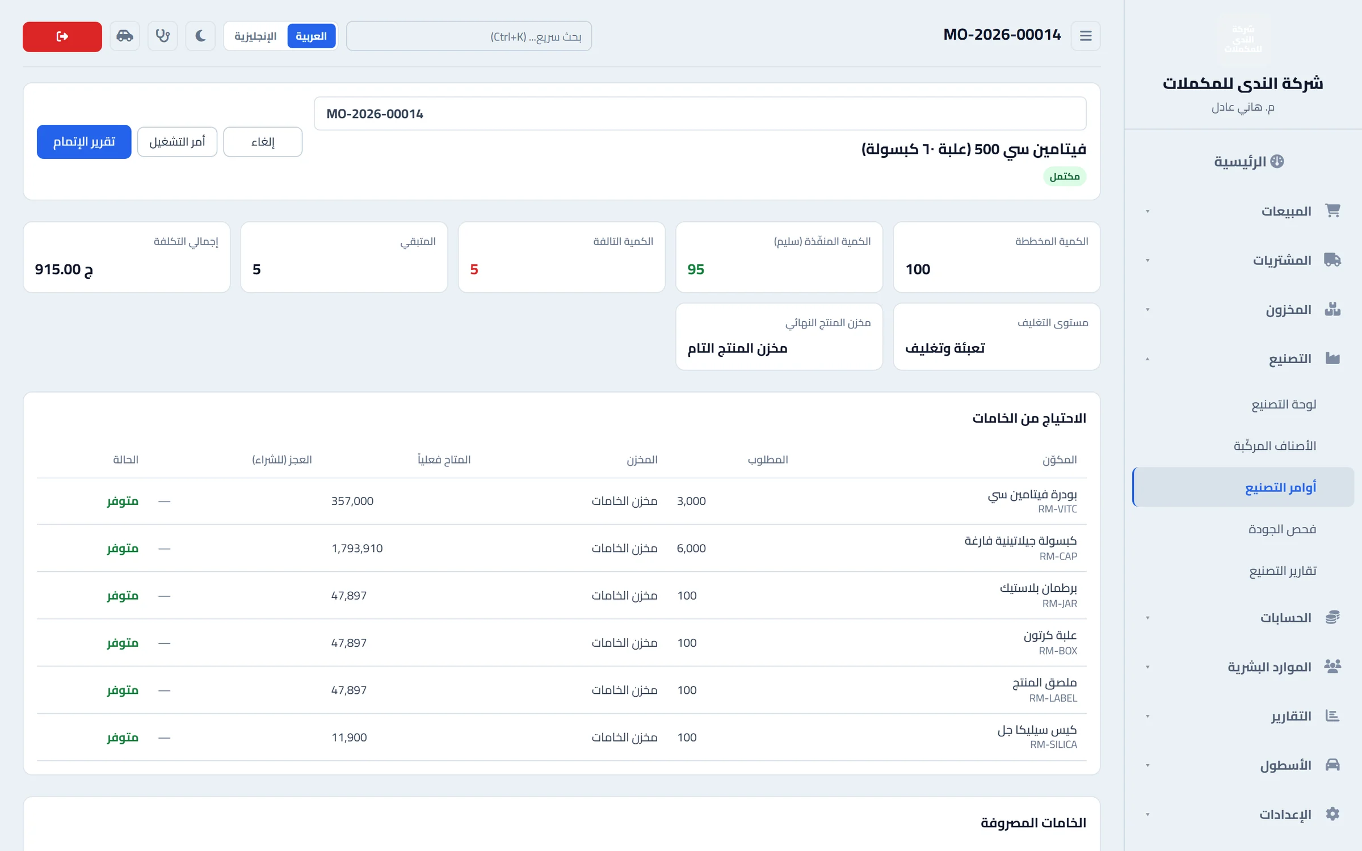Select أوامر التصنيع submenu item
The width and height of the screenshot is (1362, 851).
(x=1243, y=487)
